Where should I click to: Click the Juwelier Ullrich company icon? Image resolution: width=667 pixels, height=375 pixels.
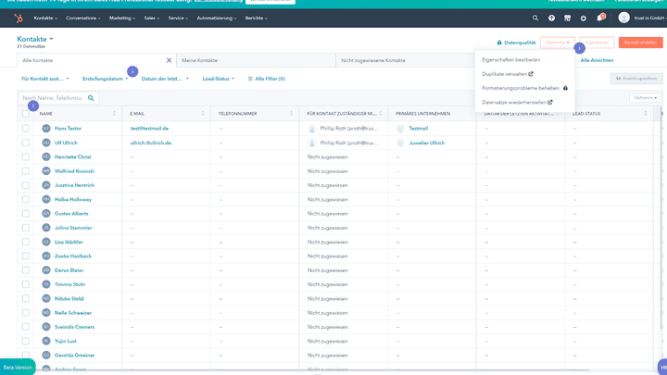tap(400, 143)
